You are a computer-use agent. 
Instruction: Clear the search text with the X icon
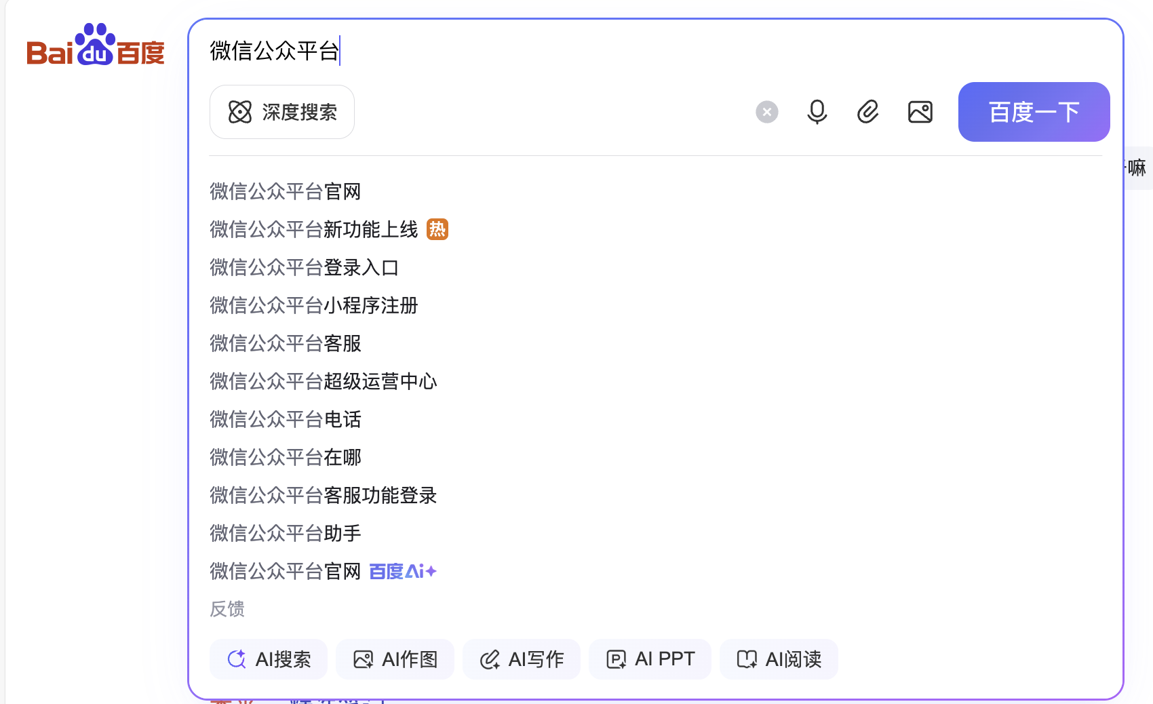[767, 112]
